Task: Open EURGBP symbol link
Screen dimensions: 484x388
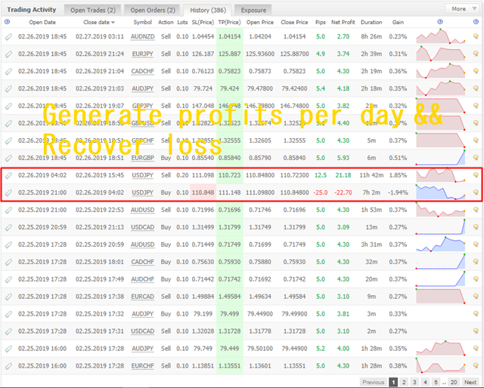Action: 142,158
